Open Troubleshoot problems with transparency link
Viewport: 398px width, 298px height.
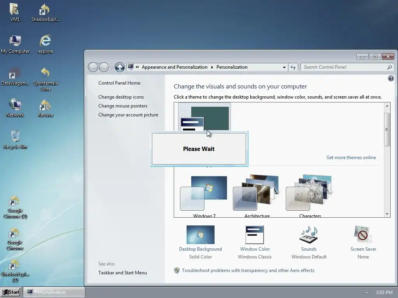pyautogui.click(x=248, y=270)
